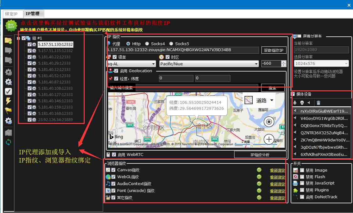The image size is (353, 213).
Task: Open the 道路 map type dropdown
Action: click(x=272, y=100)
